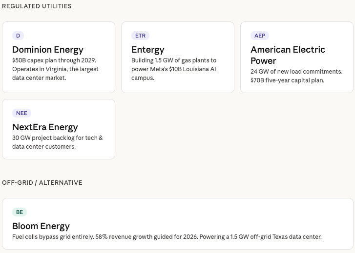Image resolution: width=355 pixels, height=253 pixels.
Task: Open the Entergy card title
Action: coord(148,50)
